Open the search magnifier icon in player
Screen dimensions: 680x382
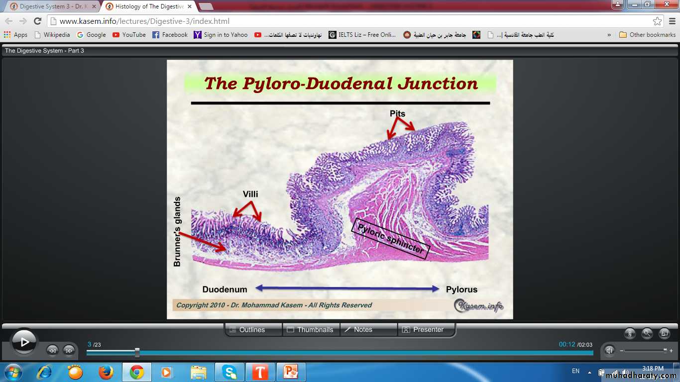pos(647,333)
